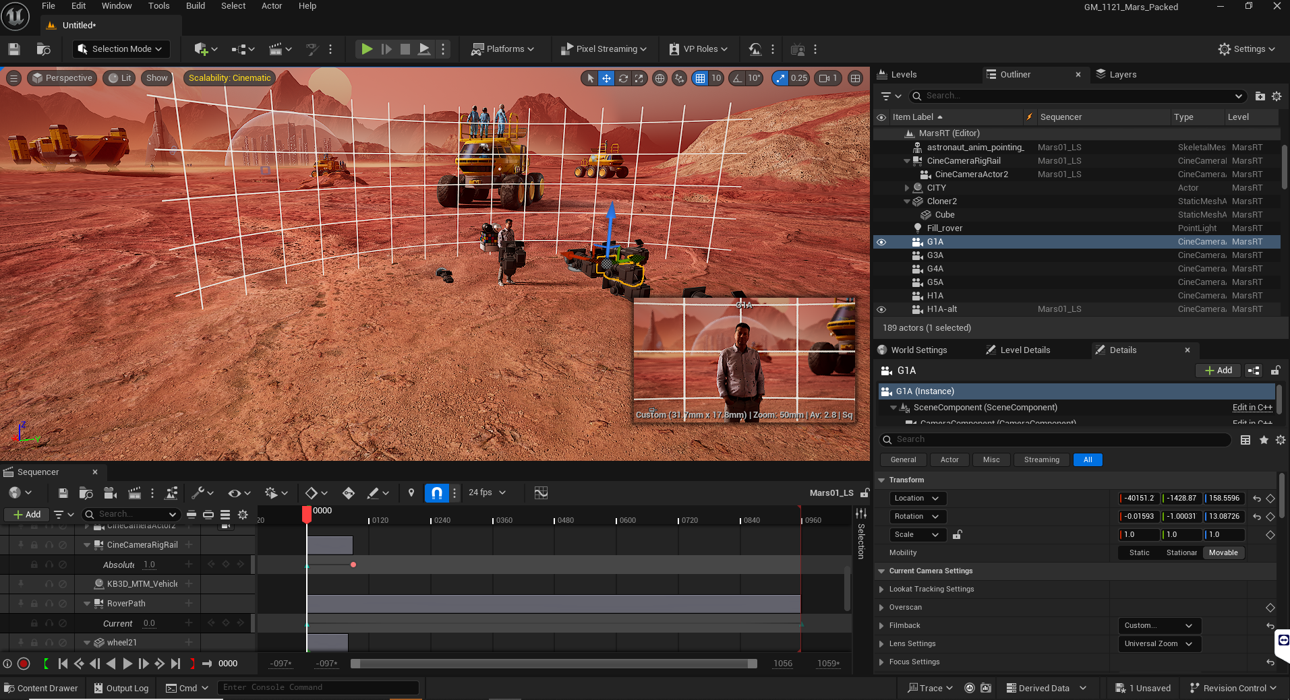Click the Content Drawer button
1290x700 pixels.
pyautogui.click(x=41, y=688)
